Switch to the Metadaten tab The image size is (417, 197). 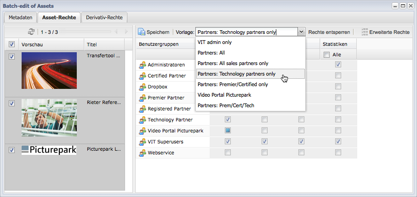pyautogui.click(x=21, y=17)
